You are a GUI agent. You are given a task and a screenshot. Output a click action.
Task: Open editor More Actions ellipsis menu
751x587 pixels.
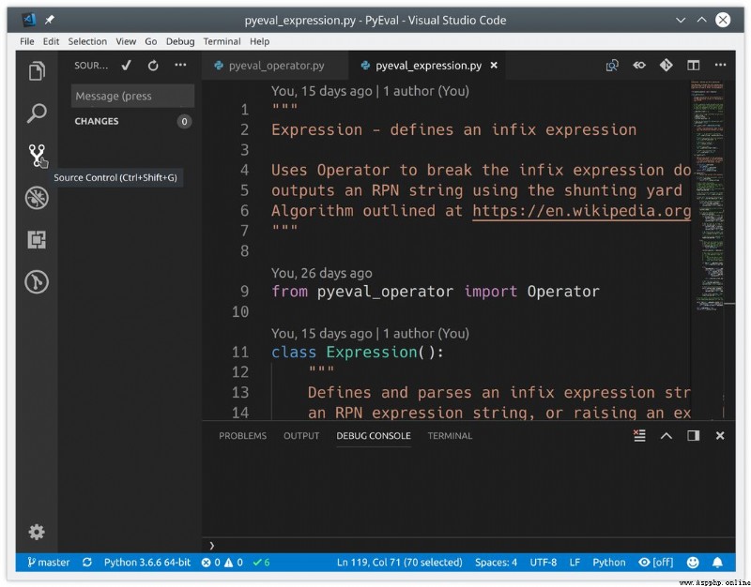pos(720,65)
